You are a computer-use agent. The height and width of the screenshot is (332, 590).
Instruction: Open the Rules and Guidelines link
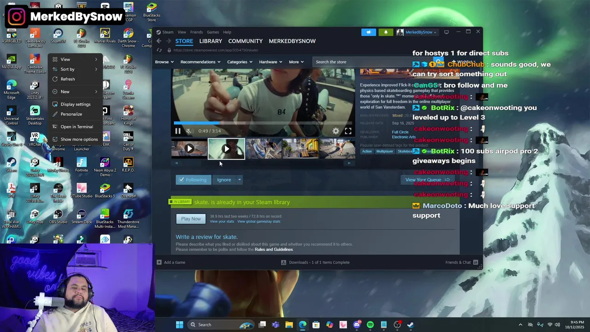tap(274, 249)
